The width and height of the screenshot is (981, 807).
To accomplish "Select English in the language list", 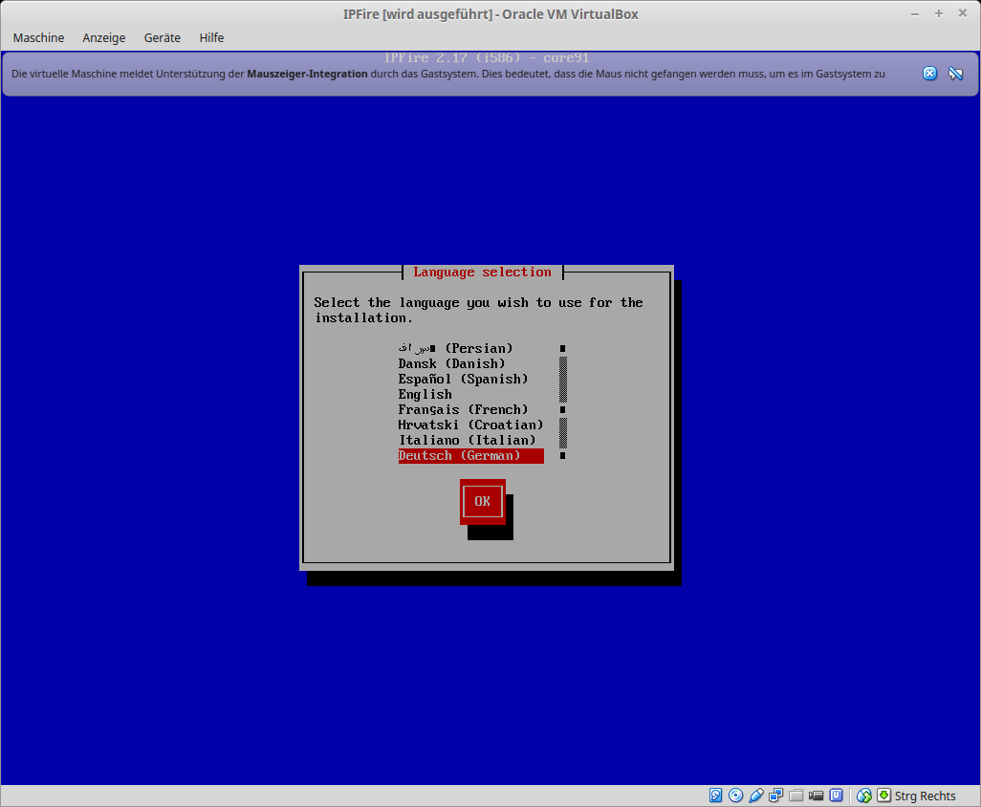I will click(x=471, y=394).
